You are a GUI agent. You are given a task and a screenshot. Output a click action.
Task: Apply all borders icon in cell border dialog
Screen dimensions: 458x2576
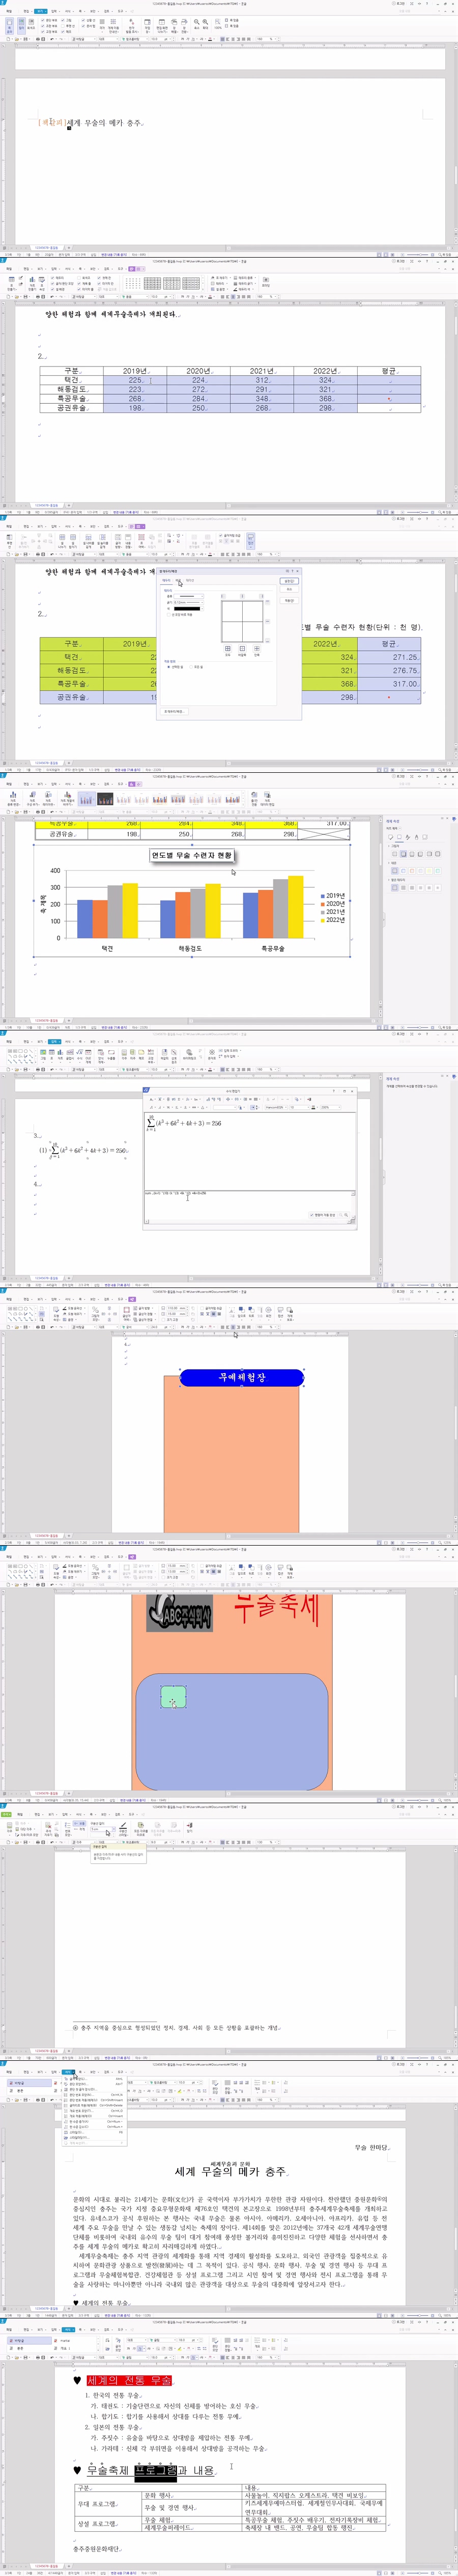pyautogui.click(x=227, y=648)
